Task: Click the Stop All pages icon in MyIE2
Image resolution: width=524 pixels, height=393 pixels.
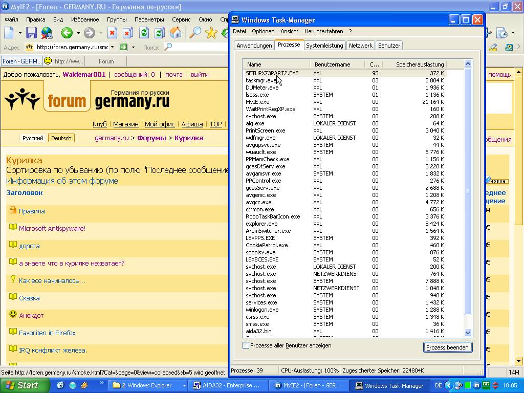Action: (127, 33)
